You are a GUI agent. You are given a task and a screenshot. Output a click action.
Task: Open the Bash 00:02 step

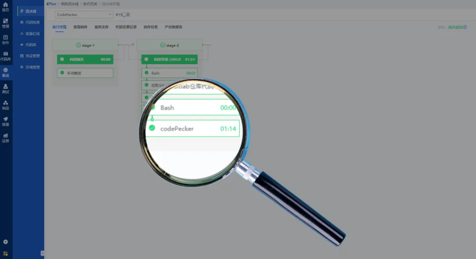coord(169,73)
